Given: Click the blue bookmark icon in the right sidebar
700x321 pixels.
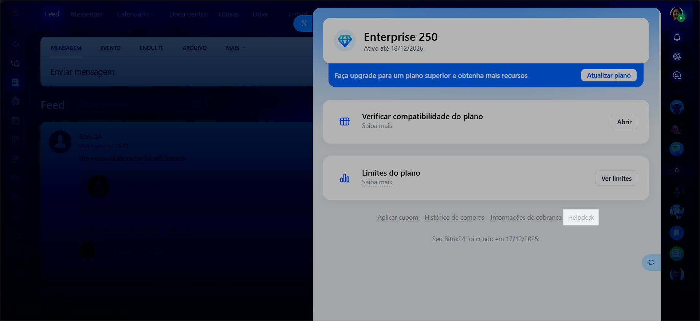Looking at the screenshot, I should [x=677, y=233].
